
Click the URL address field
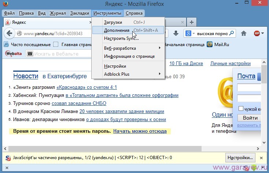coord(54,33)
